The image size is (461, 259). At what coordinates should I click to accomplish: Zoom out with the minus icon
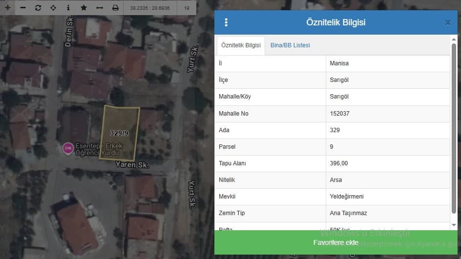(23, 8)
